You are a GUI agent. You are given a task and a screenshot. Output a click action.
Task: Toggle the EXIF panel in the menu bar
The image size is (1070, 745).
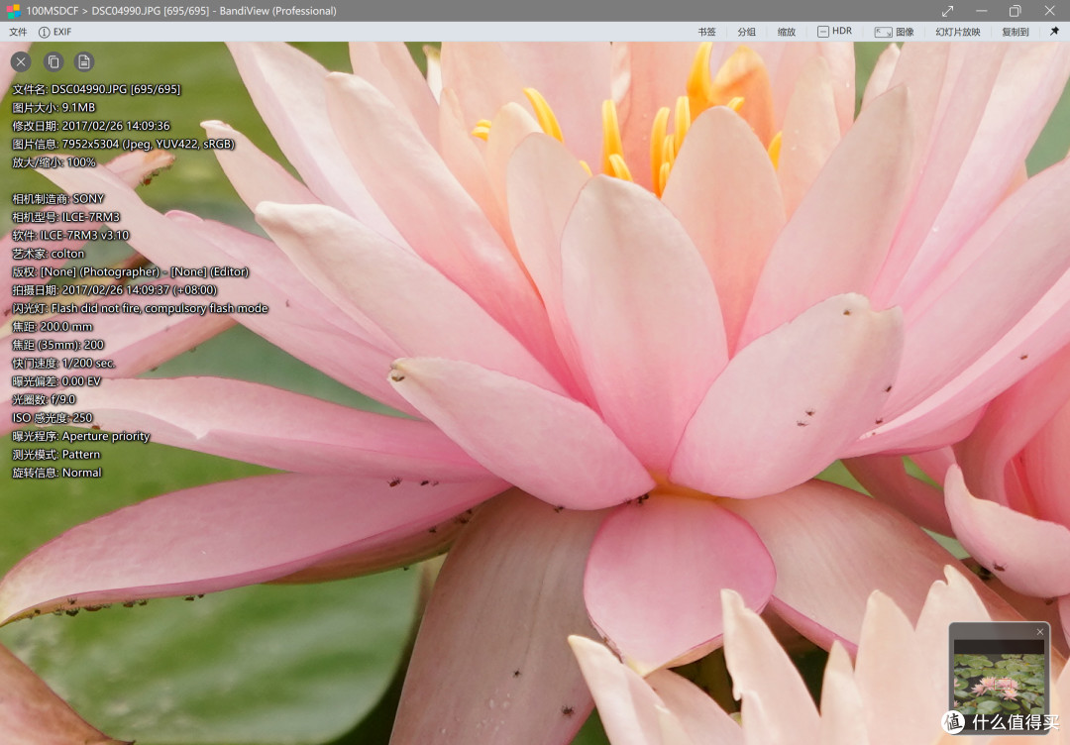55,32
